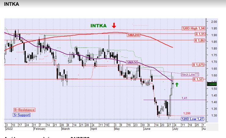Click the May month label

point(117,129)
